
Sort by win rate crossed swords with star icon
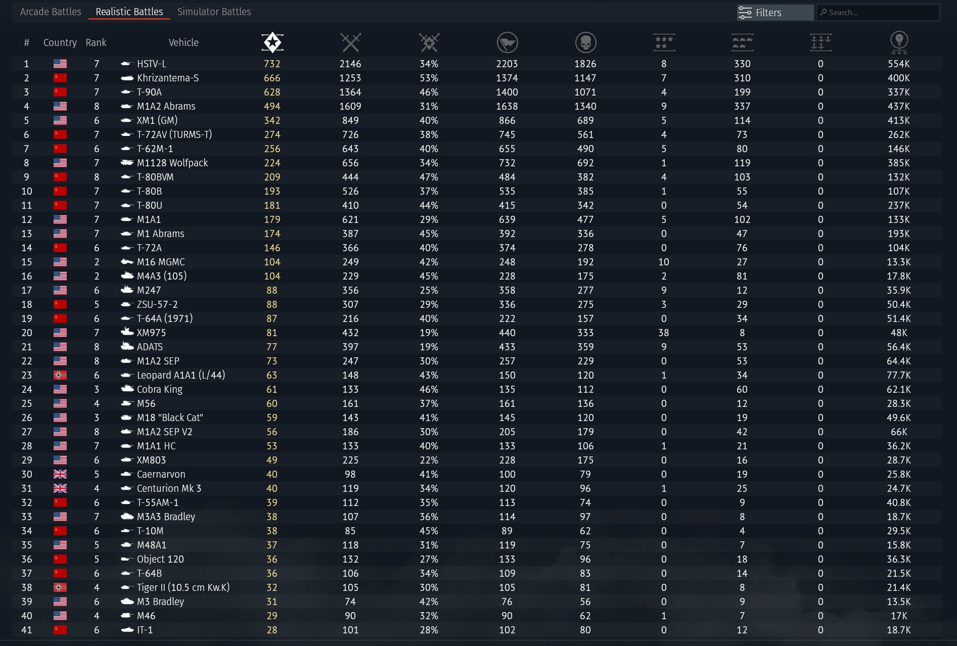tap(429, 42)
